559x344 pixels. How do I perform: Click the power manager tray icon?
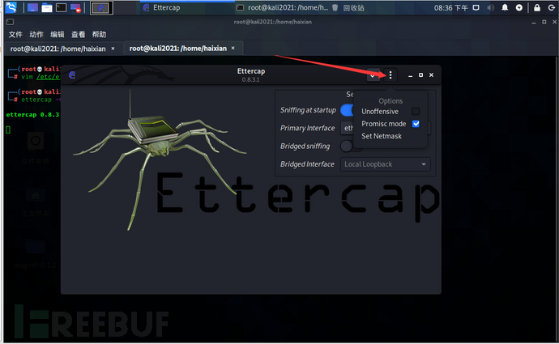pyautogui.click(x=519, y=7)
